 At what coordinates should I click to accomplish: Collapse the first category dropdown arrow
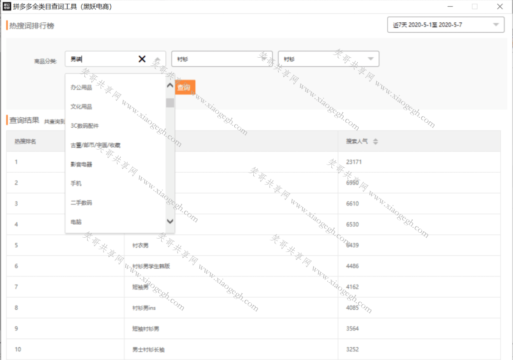(158, 59)
